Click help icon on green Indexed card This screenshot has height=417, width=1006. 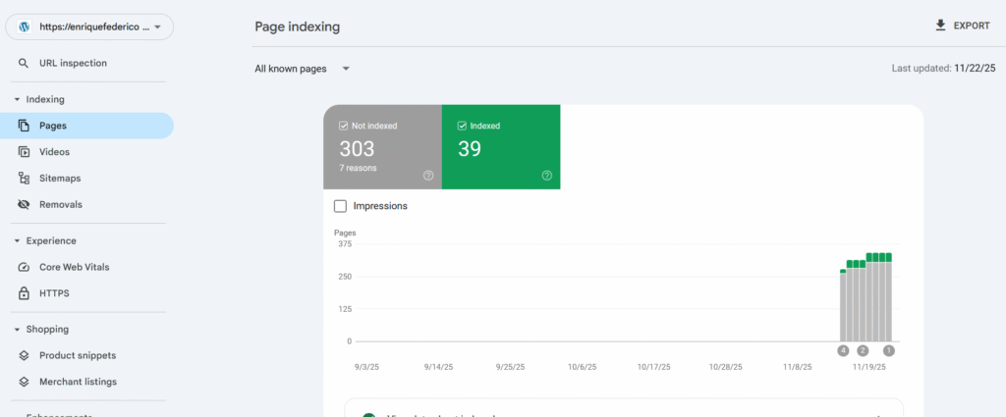point(547,176)
